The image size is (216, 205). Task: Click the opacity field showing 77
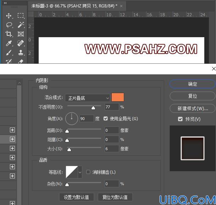(x=112, y=107)
